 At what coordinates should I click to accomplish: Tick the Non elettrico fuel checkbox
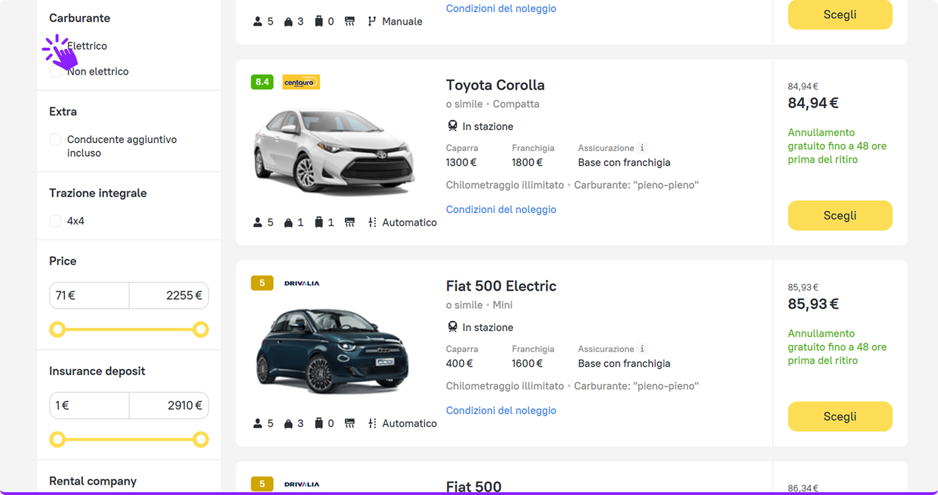point(55,71)
